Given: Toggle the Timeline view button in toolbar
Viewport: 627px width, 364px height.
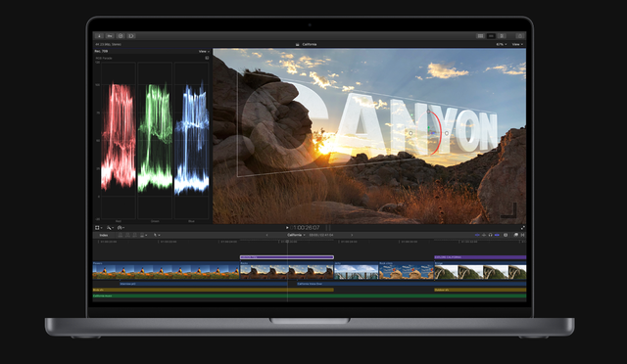Looking at the screenshot, I should coord(491,36).
